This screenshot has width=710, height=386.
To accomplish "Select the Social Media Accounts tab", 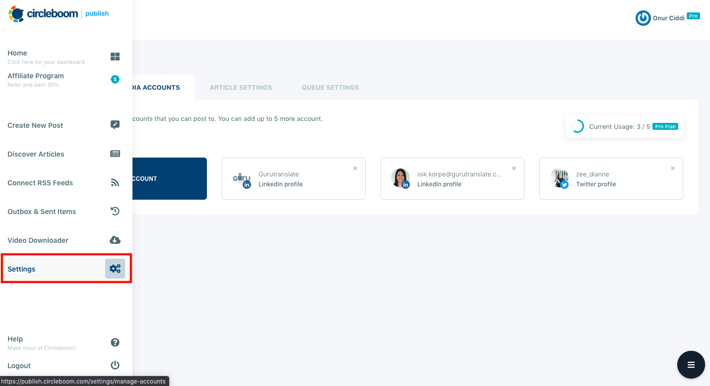I will [164, 87].
